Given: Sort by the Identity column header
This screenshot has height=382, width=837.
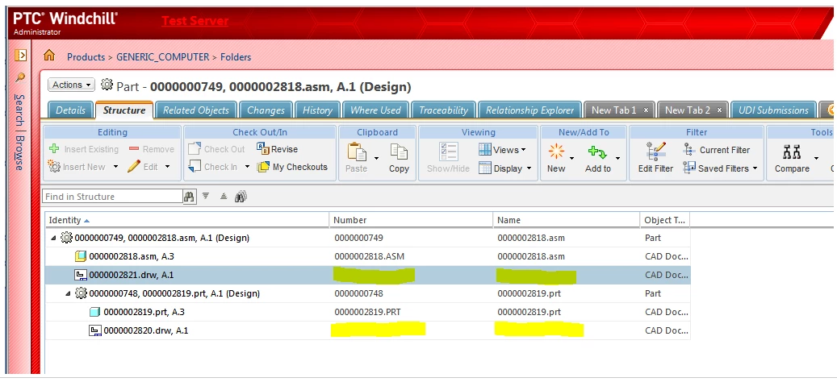Looking at the screenshot, I should (x=187, y=220).
